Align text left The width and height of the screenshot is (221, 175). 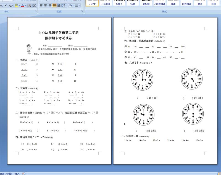coord(41,5)
